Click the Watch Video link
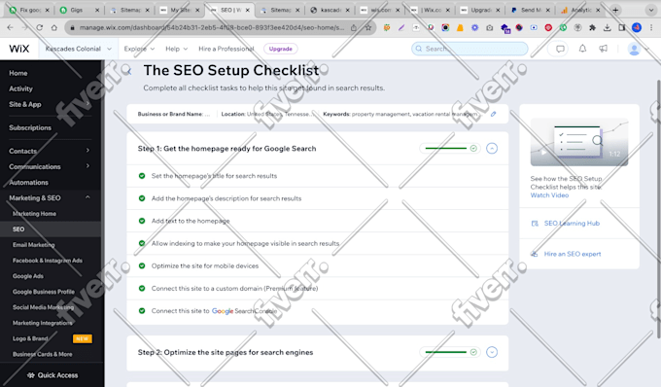 [x=549, y=195]
